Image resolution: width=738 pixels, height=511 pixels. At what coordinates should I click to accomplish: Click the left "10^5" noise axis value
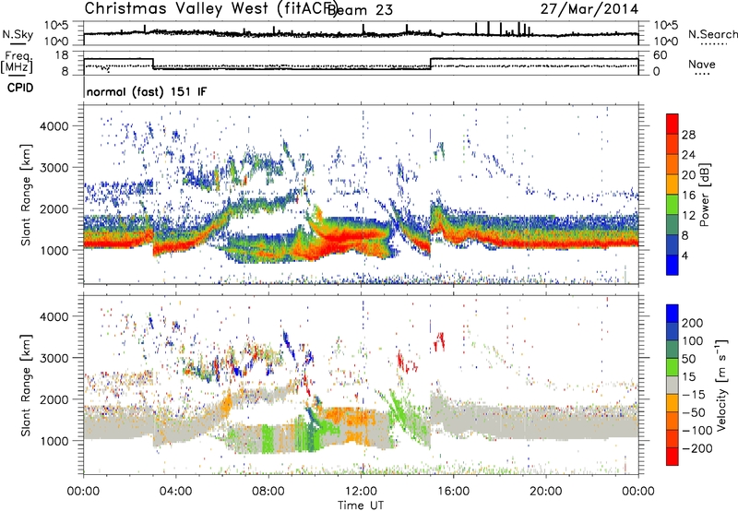click(57, 25)
